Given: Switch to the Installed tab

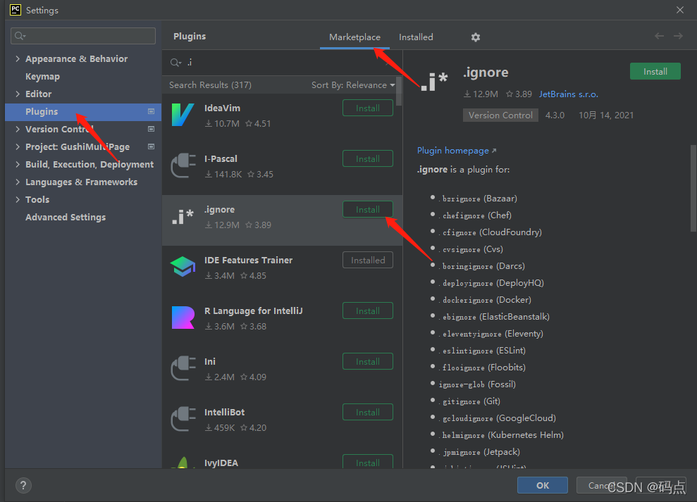Looking at the screenshot, I should click(x=416, y=37).
